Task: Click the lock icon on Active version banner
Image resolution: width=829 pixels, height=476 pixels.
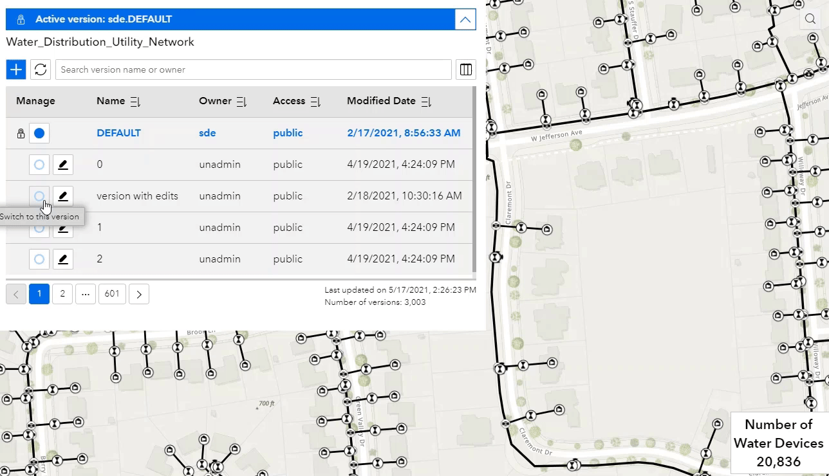Action: point(19,19)
